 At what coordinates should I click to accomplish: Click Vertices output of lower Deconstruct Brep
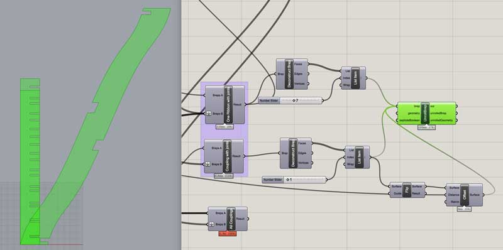pos(303,163)
